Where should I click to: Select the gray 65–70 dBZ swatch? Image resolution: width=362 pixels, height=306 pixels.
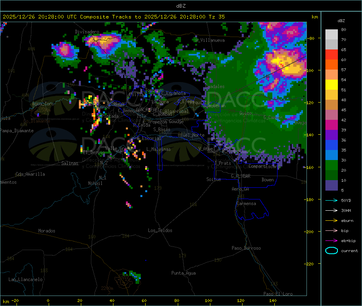pos(331,45)
